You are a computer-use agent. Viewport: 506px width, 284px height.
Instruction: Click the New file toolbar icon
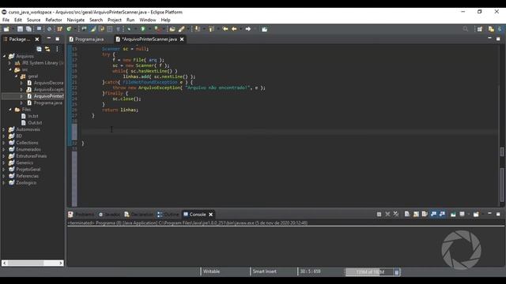click(6, 29)
